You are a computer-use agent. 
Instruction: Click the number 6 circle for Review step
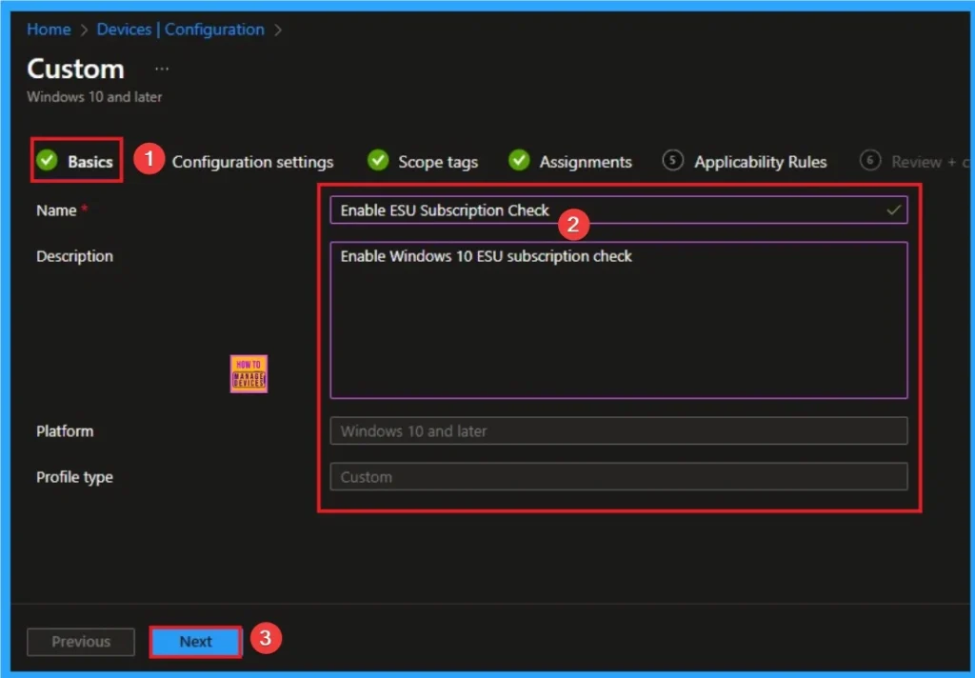[x=870, y=161]
